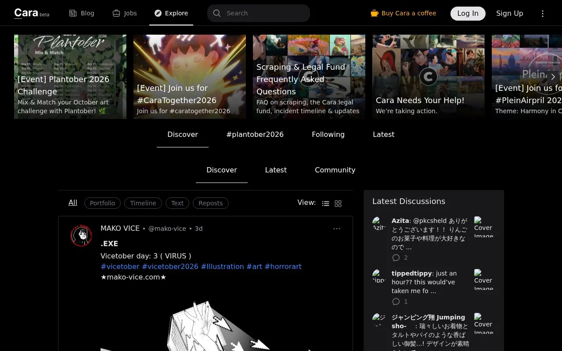Click the Jobs briefcase icon
Screen dimensions: 562x351
[116, 13]
